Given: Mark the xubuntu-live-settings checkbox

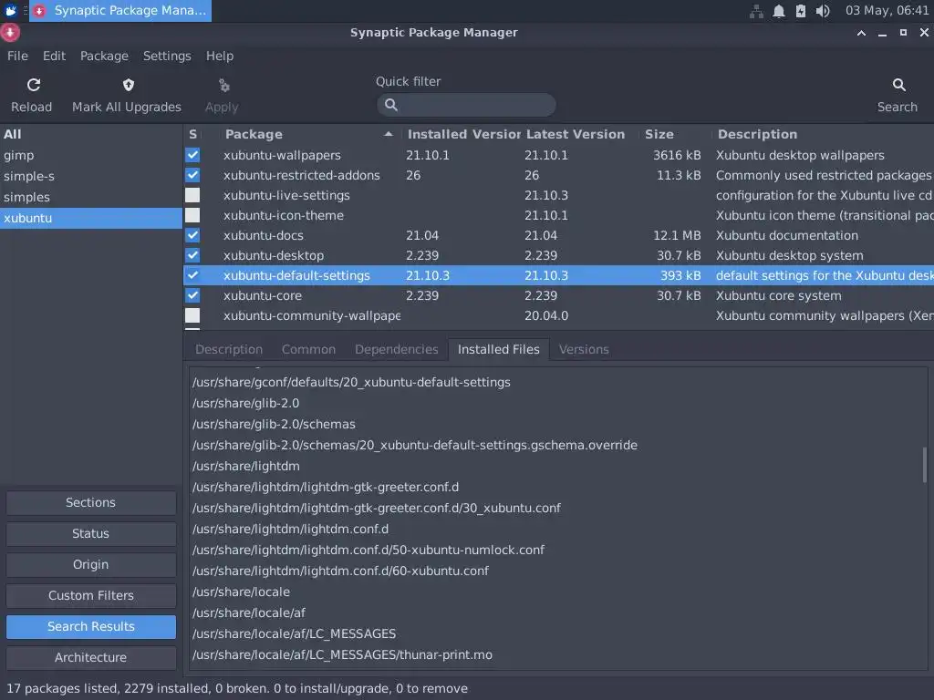Looking at the screenshot, I should 192,195.
